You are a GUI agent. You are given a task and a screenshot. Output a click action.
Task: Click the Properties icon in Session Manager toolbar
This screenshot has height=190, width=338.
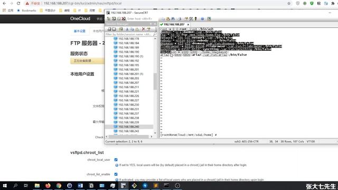coord(148,29)
